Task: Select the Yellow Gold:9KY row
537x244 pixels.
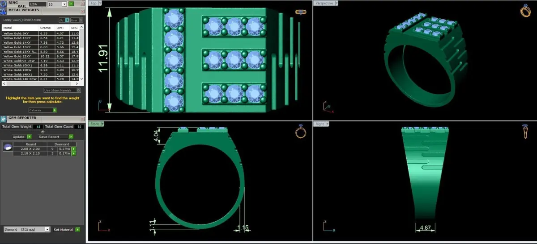Action: pyautogui.click(x=41, y=33)
